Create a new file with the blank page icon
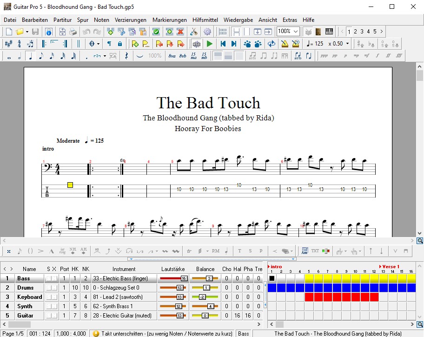Image resolution: width=424 pixels, height=337 pixels. point(9,32)
